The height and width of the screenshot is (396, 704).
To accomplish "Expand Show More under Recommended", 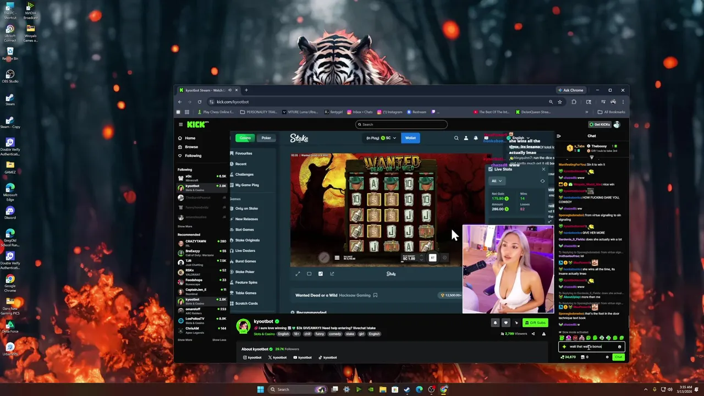I will pos(185,340).
